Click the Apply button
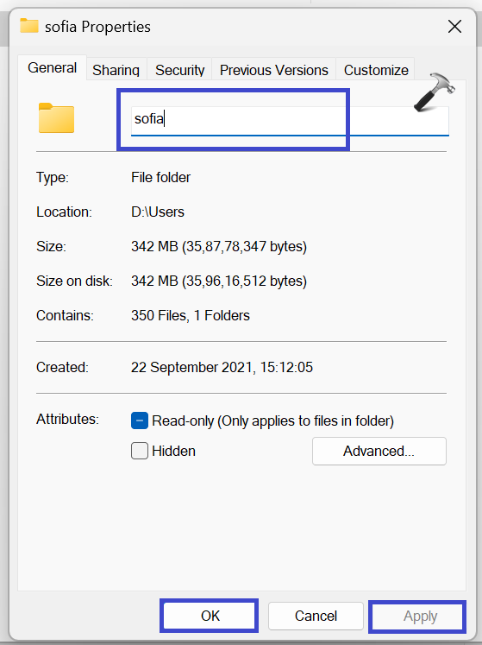Viewport: 482px width, 645px height. click(x=419, y=617)
